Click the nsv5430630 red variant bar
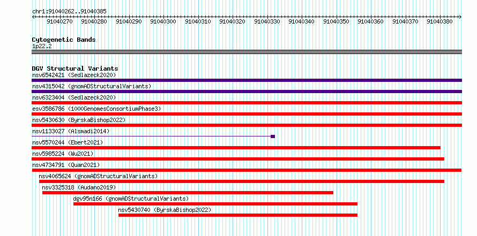The height and width of the screenshot is (236, 477). coord(247,125)
